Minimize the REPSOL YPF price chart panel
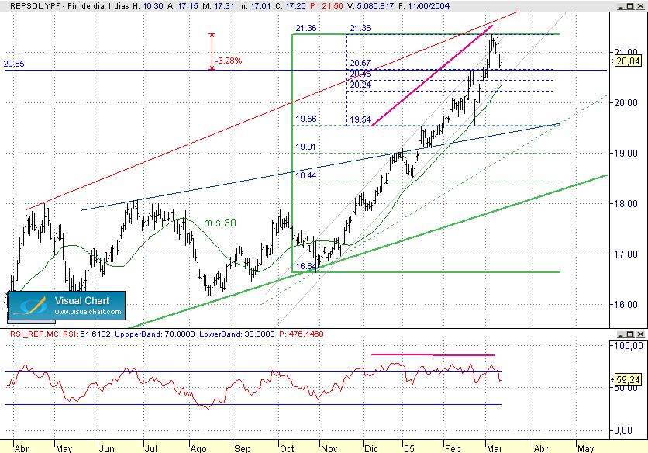 [x=621, y=6]
